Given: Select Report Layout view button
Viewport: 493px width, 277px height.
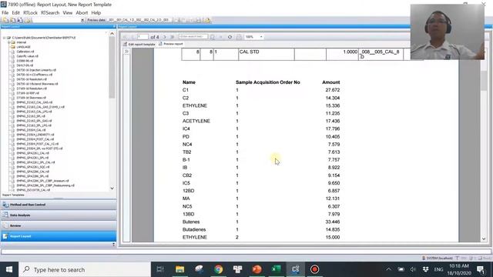Looking at the screenshot, I should pyautogui.click(x=59, y=236).
